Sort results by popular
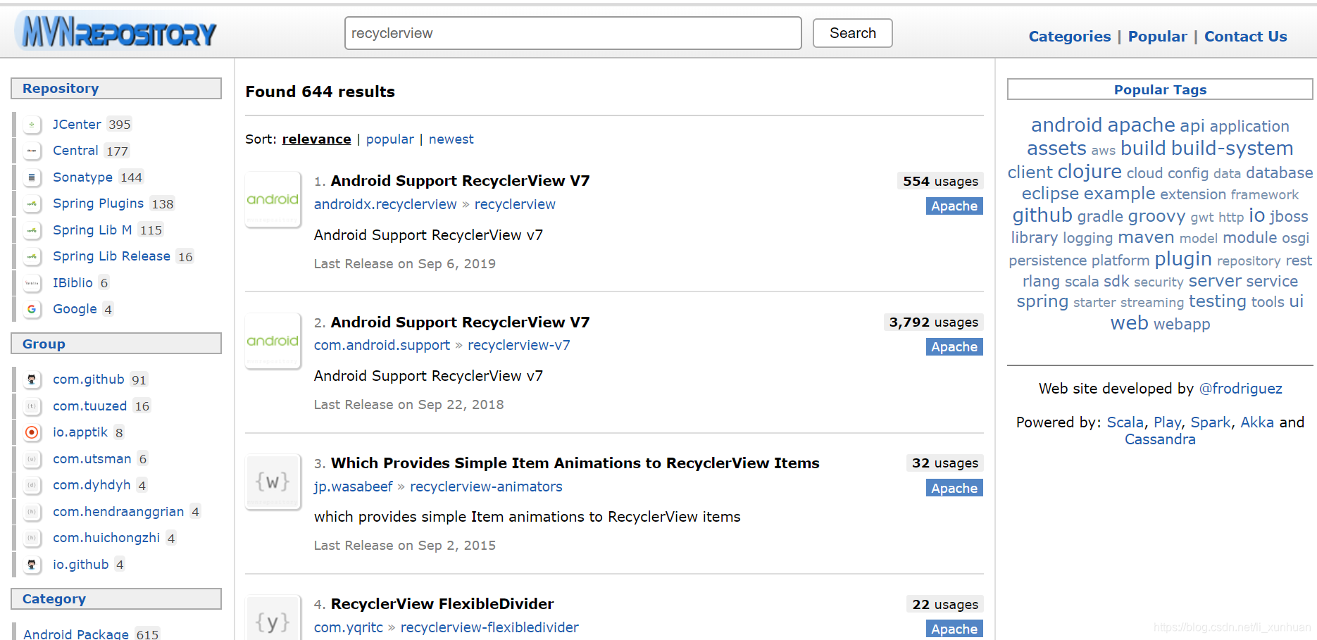1317x640 pixels. [389, 139]
